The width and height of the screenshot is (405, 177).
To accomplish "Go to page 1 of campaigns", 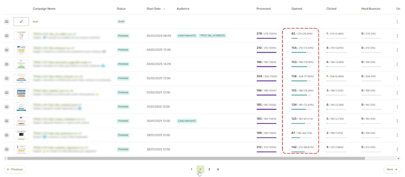I will tap(192, 169).
